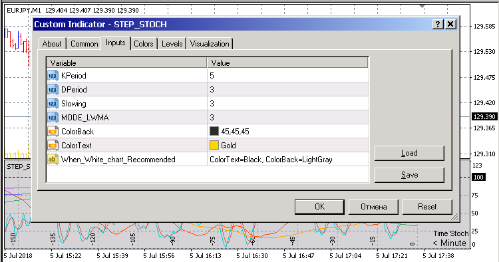
Task: Click the color icon beside ColorBack
Action: [53, 132]
